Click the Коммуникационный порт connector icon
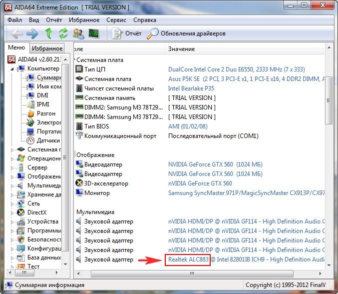Viewport: 338px width, 294px height. coord(79,136)
